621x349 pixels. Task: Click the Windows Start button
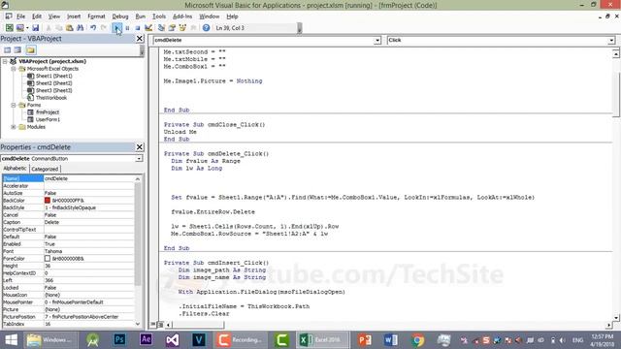(11, 340)
